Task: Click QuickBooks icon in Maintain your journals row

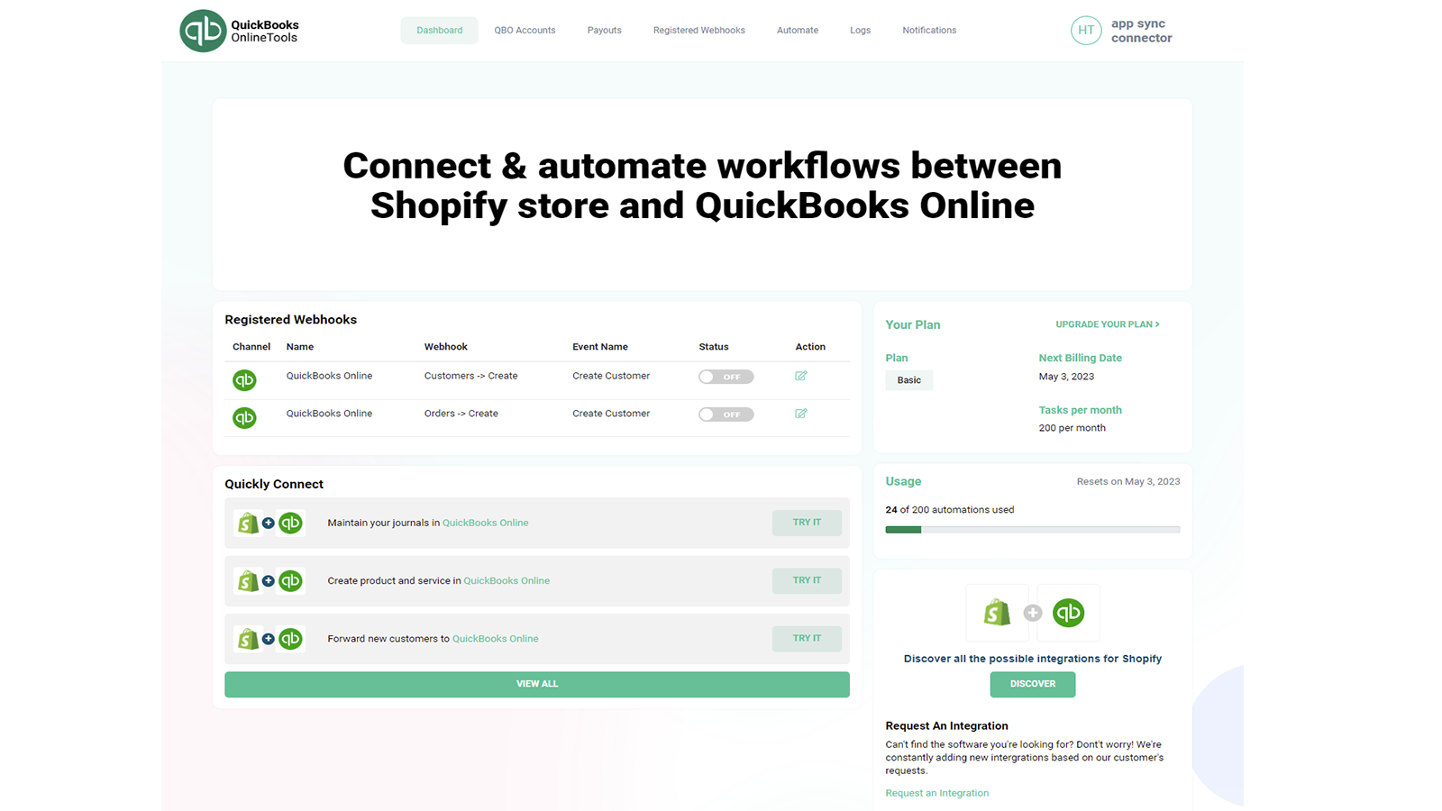Action: (x=290, y=524)
